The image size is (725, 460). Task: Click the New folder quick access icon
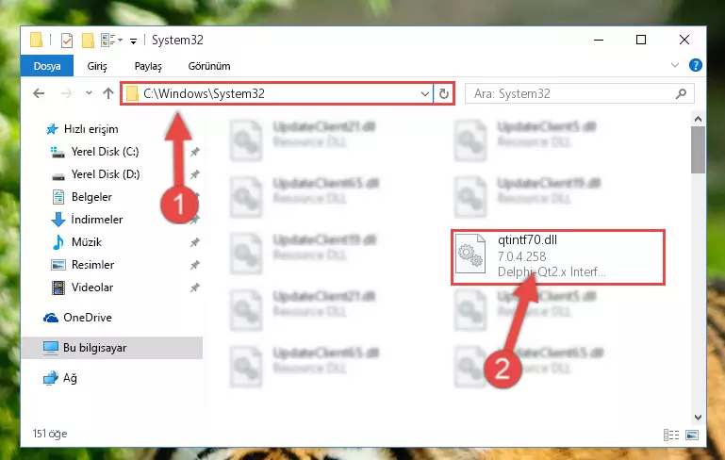(x=88, y=41)
